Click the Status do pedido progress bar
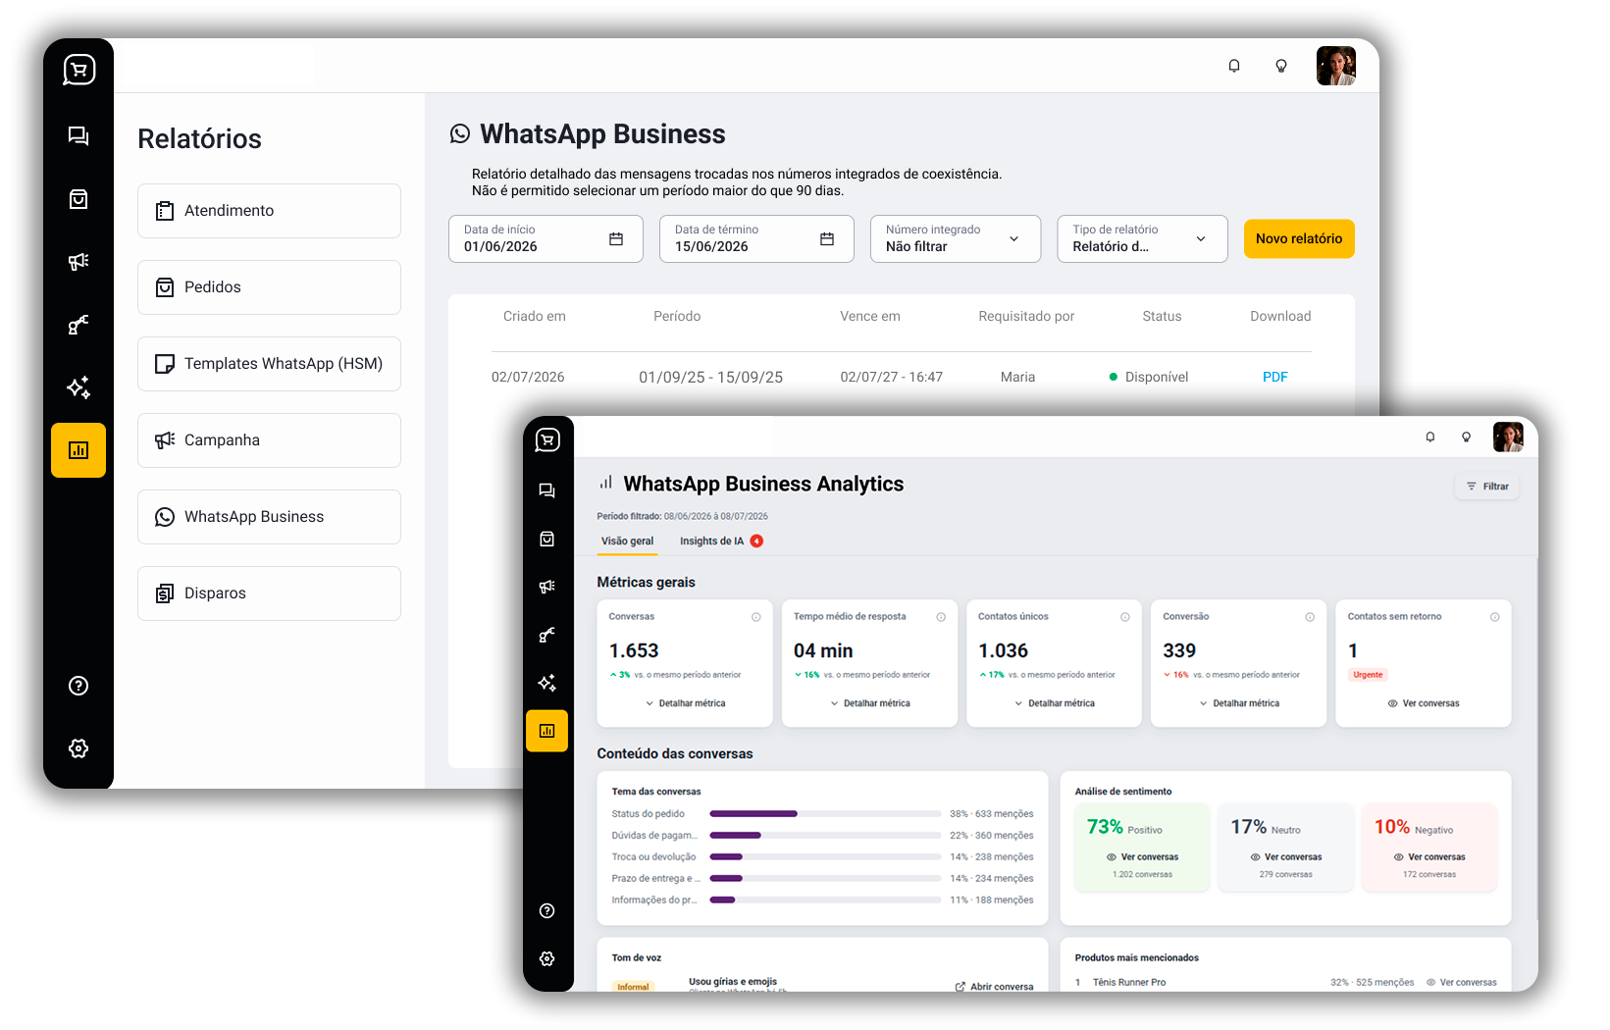This screenshot has width=1610, height=1030. [x=825, y=814]
